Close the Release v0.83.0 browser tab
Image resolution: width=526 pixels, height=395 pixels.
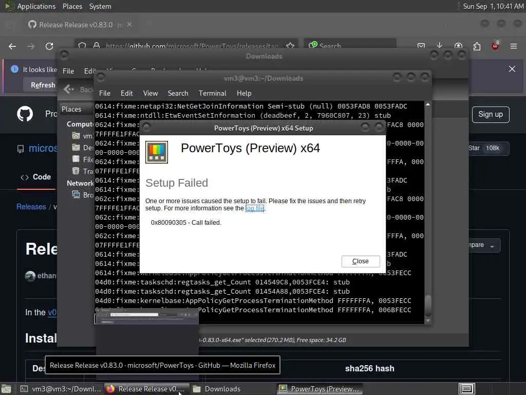click(129, 25)
